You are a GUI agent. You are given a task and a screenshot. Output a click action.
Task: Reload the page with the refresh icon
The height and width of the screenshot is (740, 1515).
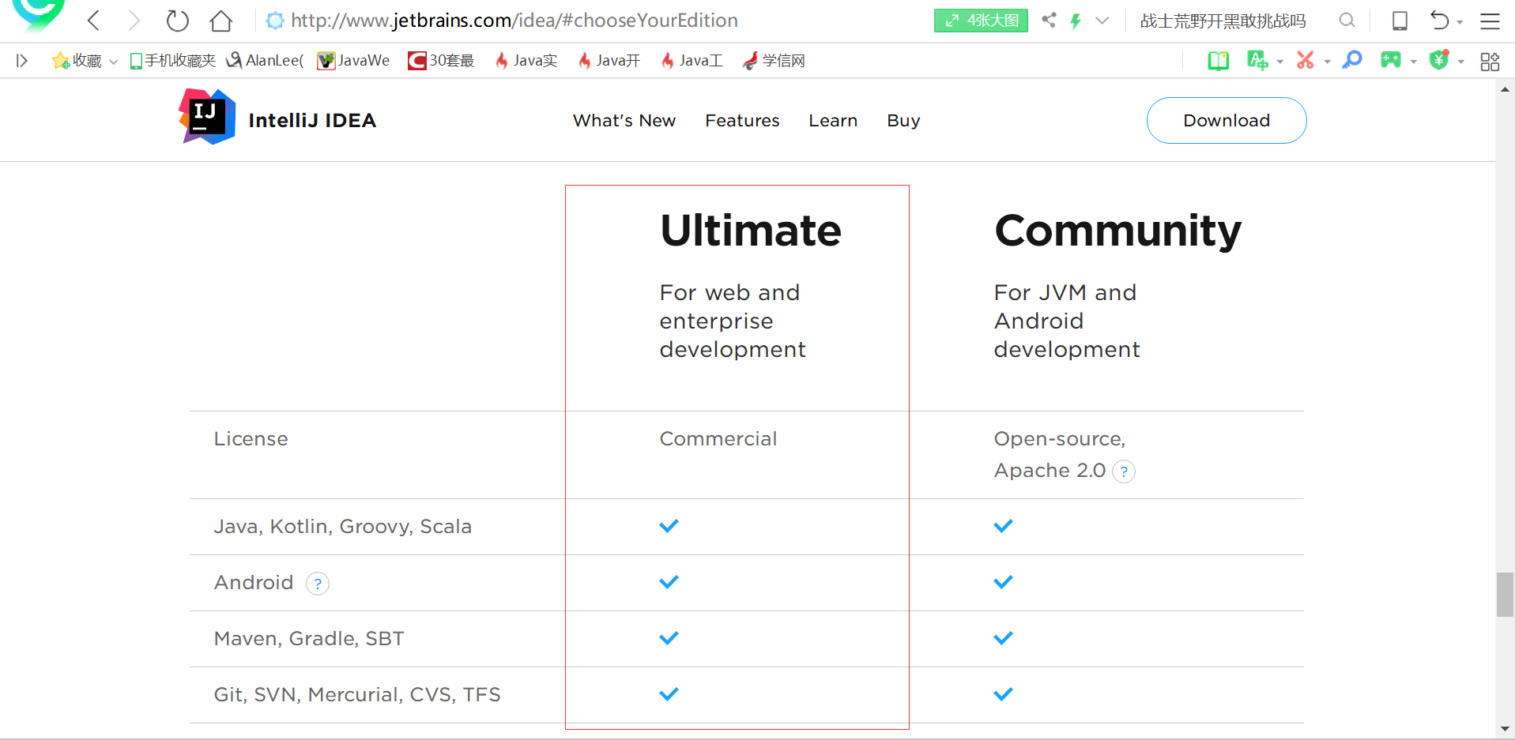(x=178, y=21)
